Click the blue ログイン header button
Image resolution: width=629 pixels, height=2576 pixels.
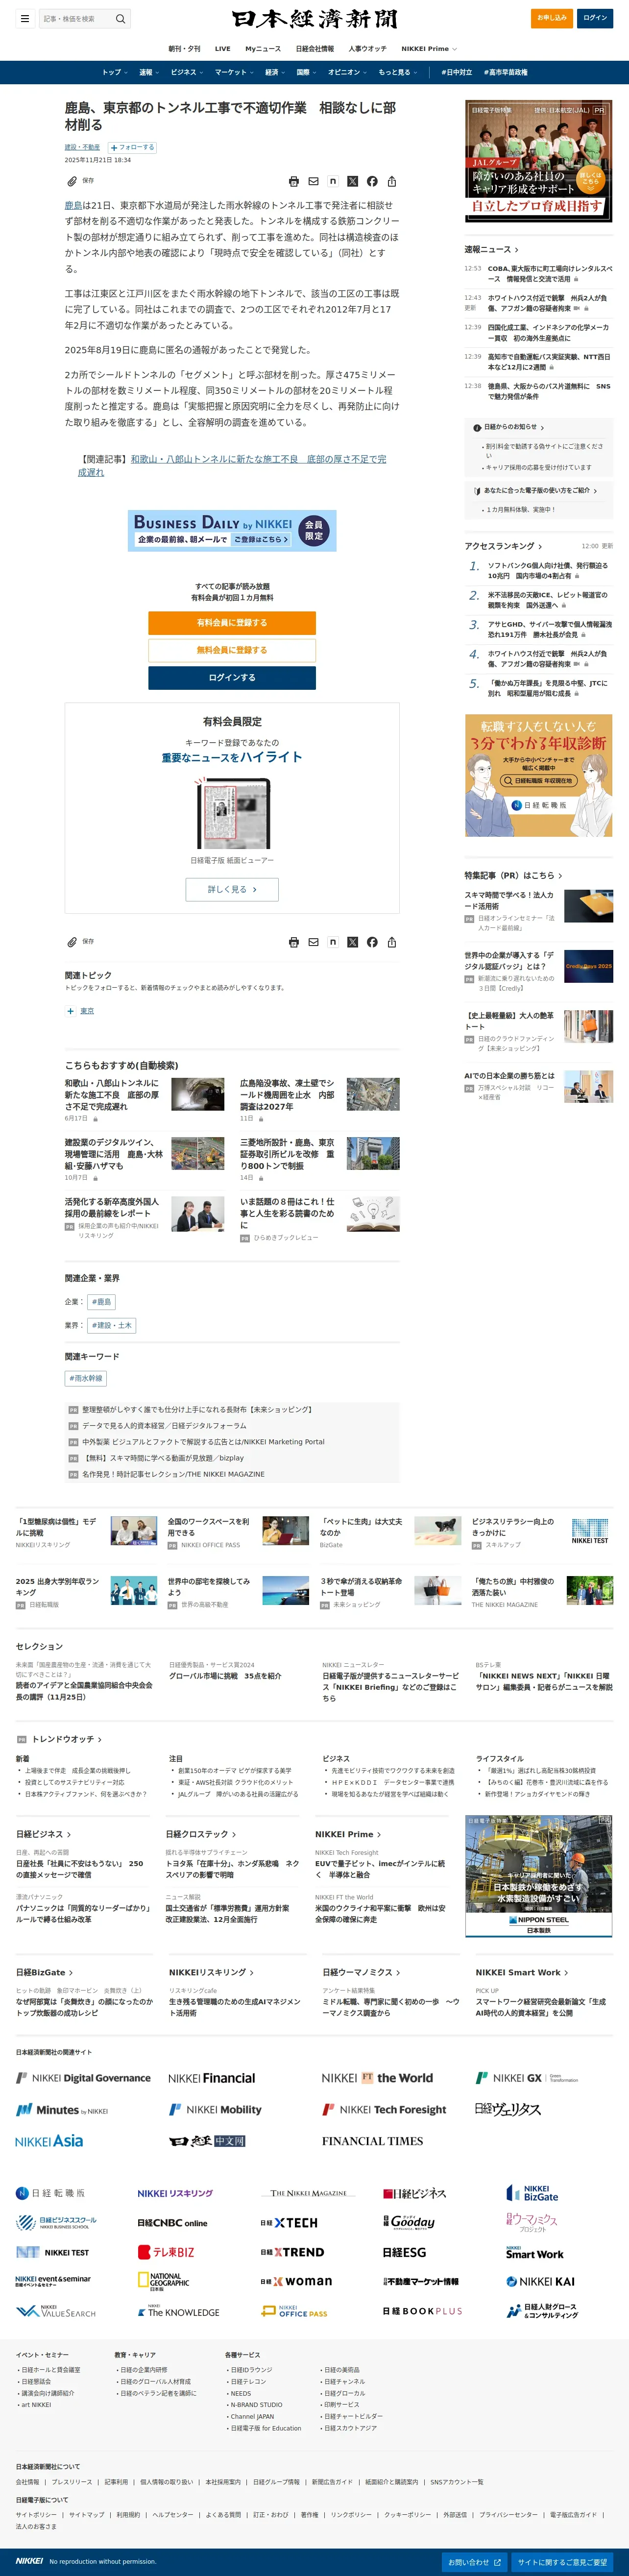[595, 18]
